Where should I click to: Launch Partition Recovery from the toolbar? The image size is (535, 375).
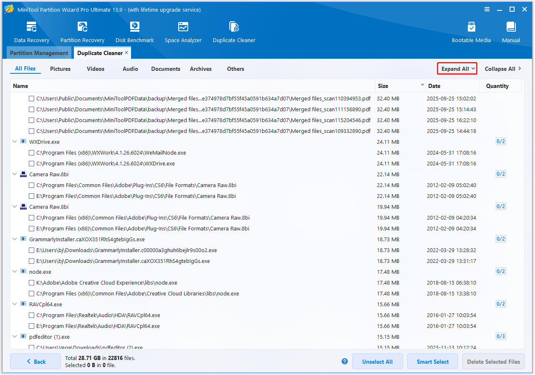pyautogui.click(x=82, y=32)
